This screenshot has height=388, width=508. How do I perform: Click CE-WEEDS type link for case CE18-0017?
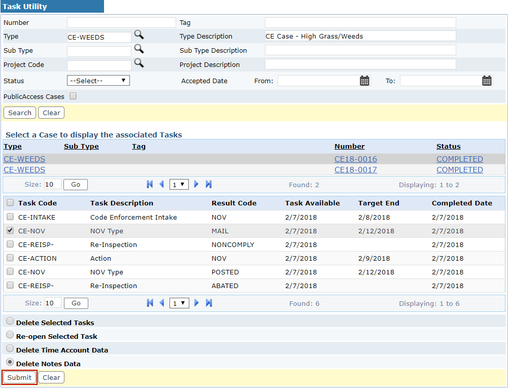click(24, 170)
